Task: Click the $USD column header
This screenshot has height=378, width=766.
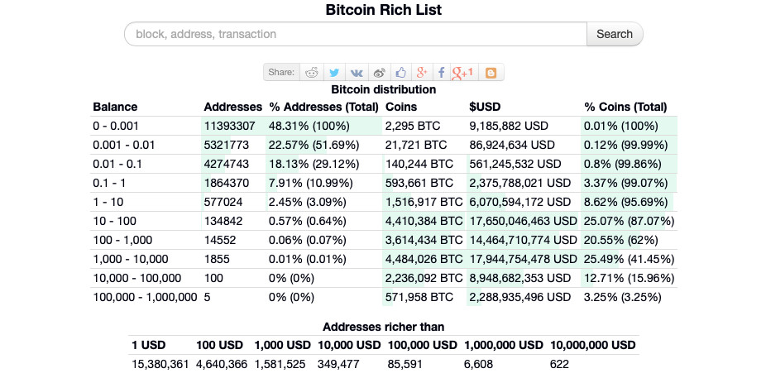Action: (x=485, y=107)
